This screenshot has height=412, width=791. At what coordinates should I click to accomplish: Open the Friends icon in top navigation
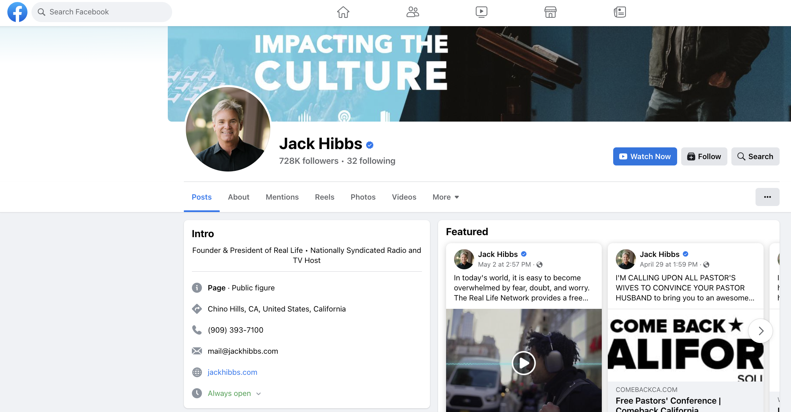[412, 12]
